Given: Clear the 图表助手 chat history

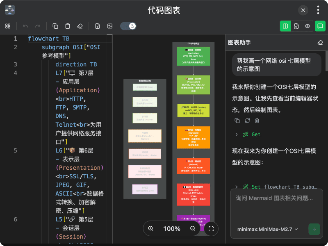Looking at the screenshot, I should tap(320, 43).
